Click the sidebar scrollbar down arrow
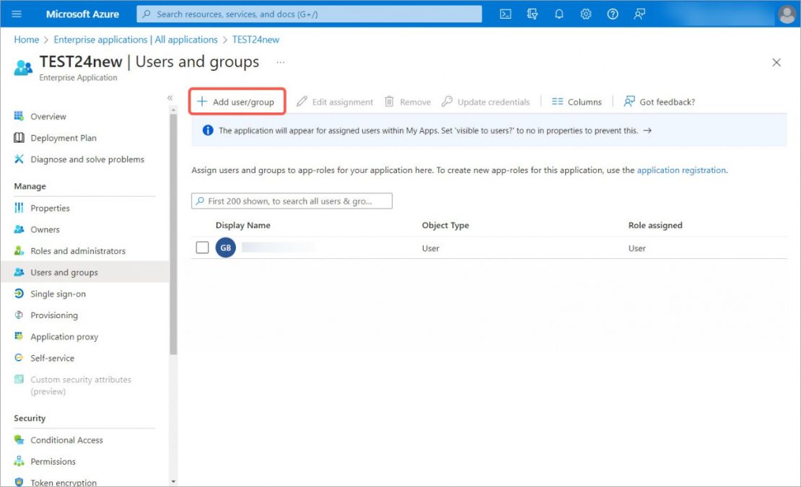801x487 pixels. click(x=173, y=481)
